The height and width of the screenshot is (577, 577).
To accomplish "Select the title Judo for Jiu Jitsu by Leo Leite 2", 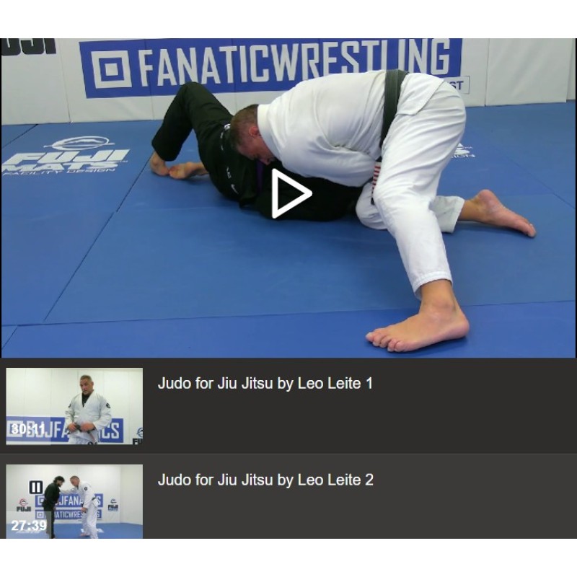I will tap(265, 480).
